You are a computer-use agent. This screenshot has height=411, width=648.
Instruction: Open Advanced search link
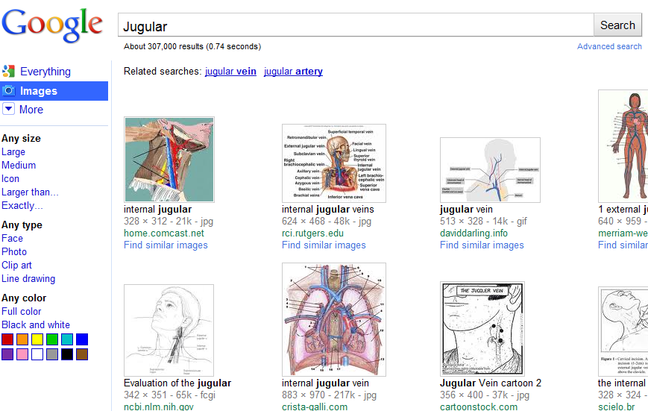609,46
